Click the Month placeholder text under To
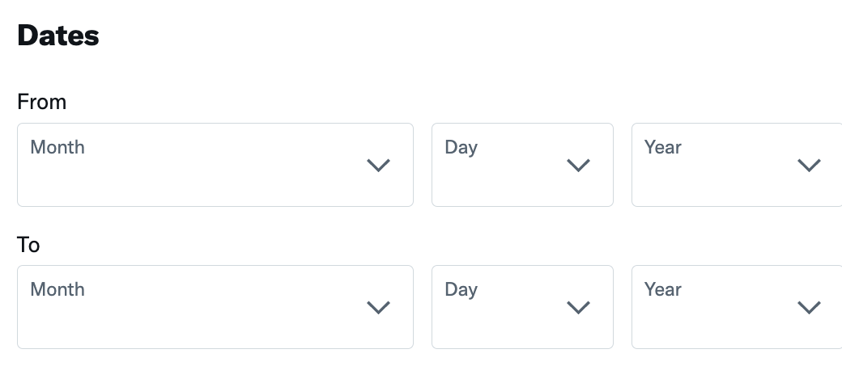The width and height of the screenshot is (842, 383). (x=57, y=289)
